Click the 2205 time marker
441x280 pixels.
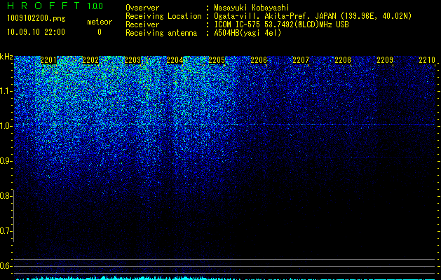[217, 60]
